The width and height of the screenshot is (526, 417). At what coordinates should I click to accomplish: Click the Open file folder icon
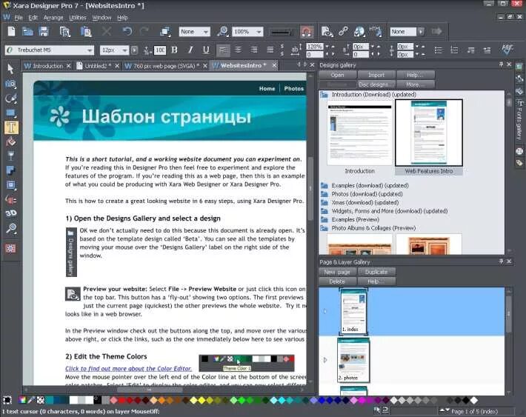27,32
